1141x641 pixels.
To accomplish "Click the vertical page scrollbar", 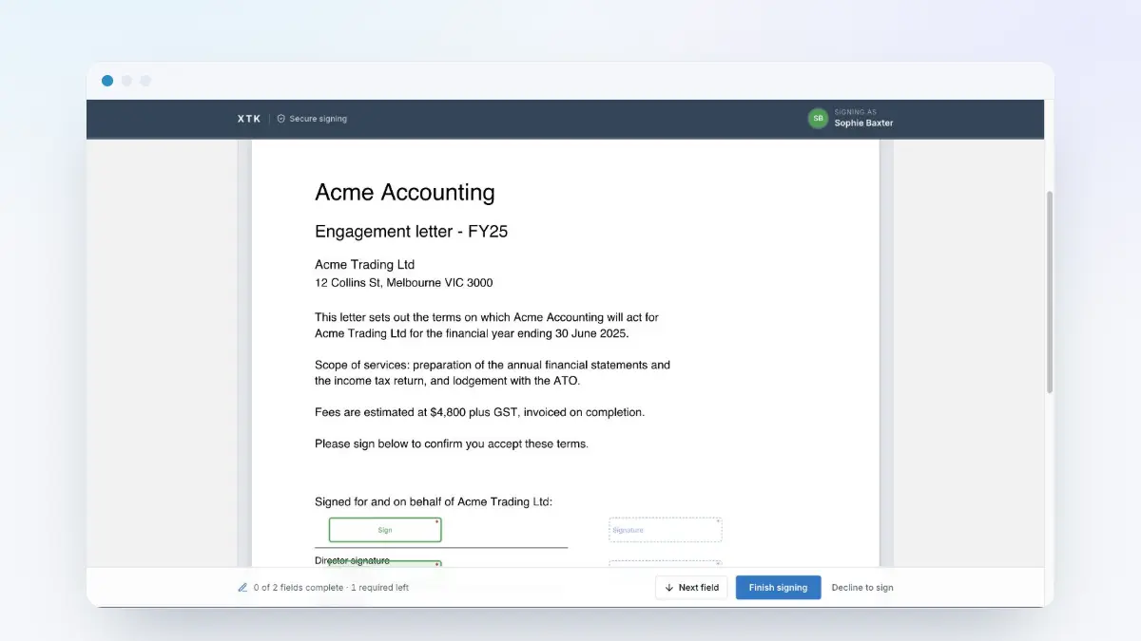I will point(1050,292).
